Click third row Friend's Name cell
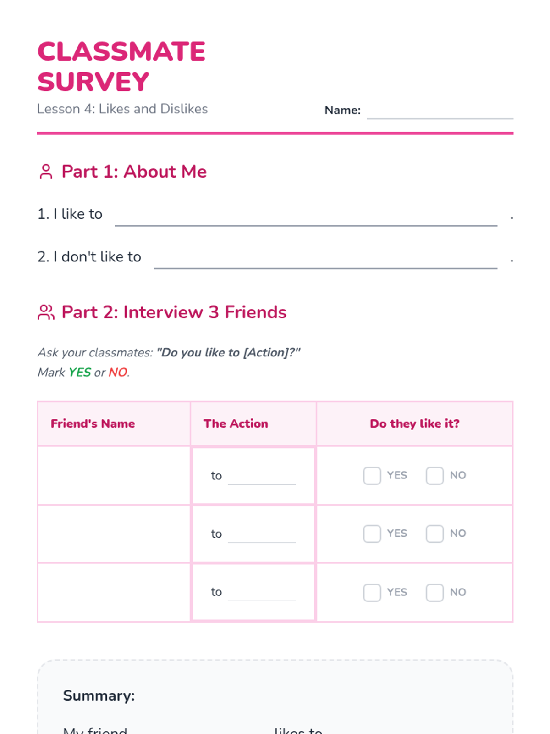 114,592
